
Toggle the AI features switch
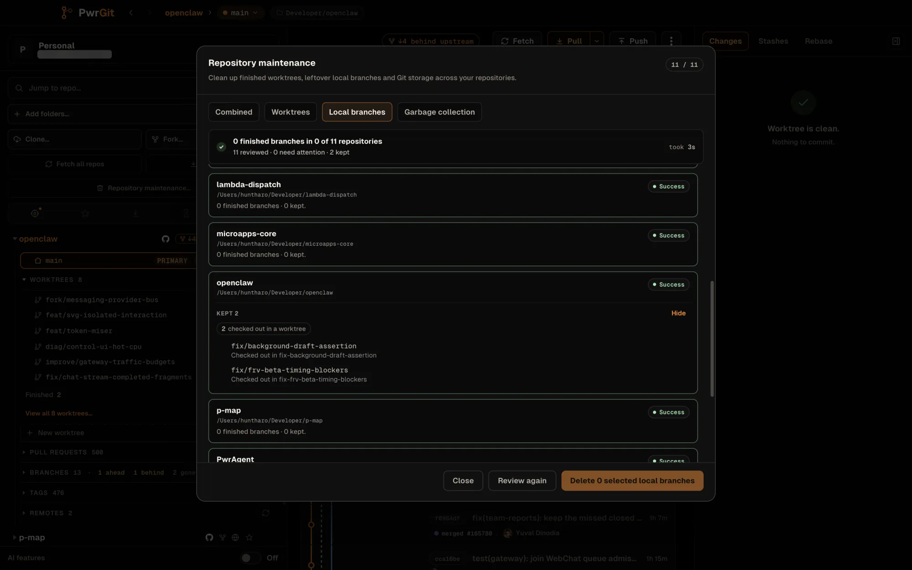pyautogui.click(x=250, y=558)
